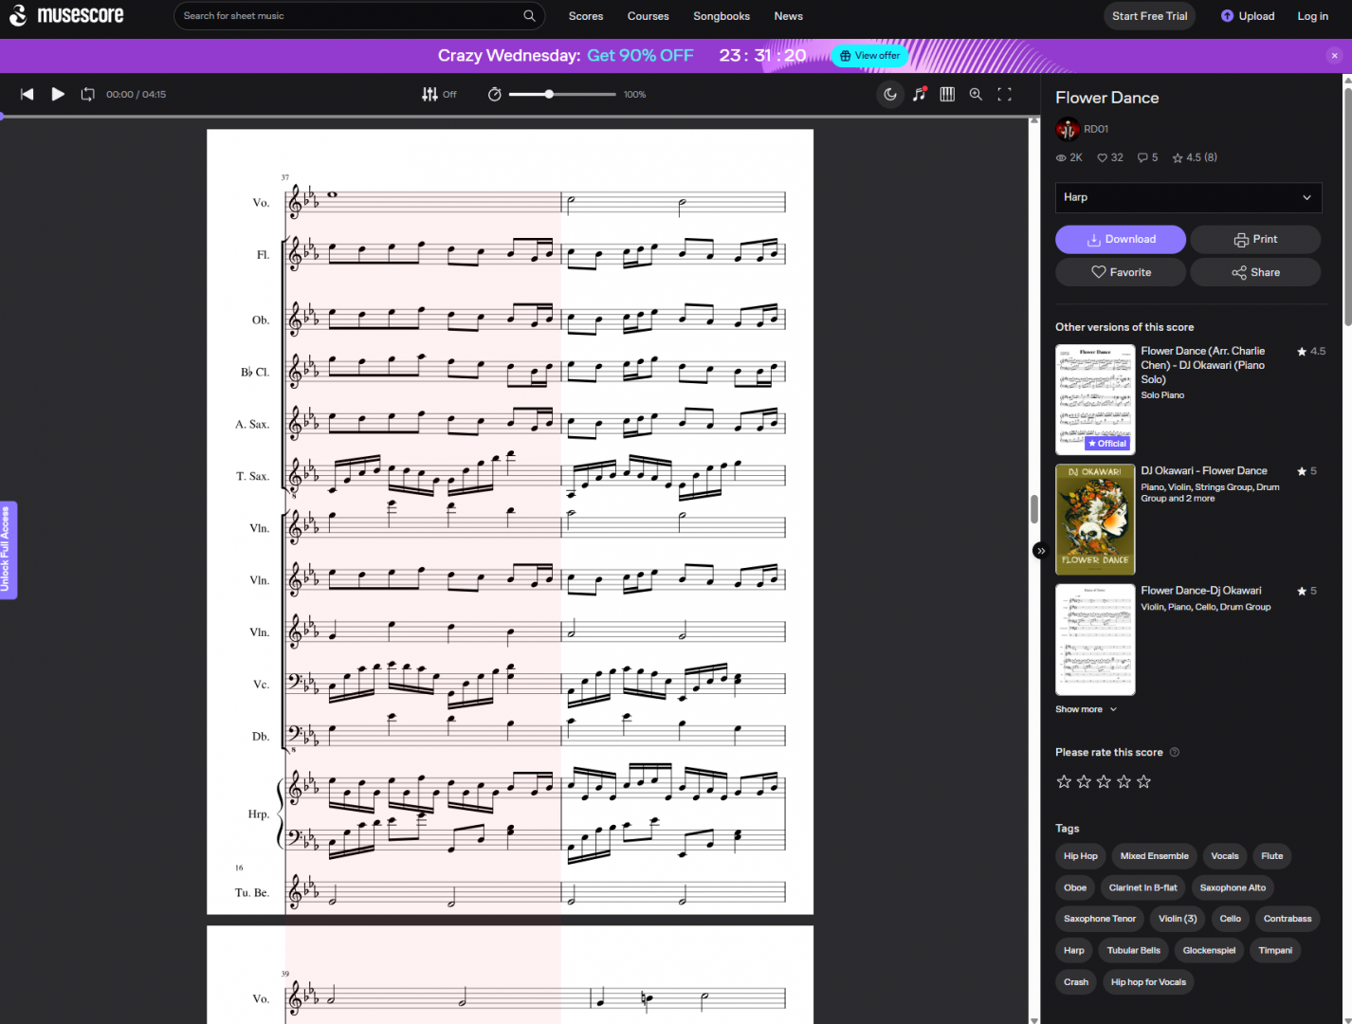This screenshot has height=1024, width=1352.
Task: Click the search for sheet music field
Action: (x=351, y=16)
